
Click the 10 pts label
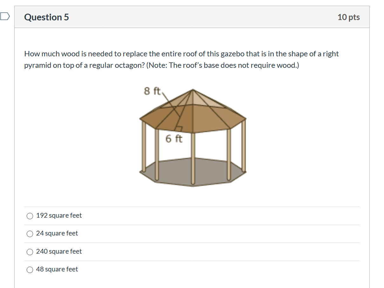(x=349, y=17)
